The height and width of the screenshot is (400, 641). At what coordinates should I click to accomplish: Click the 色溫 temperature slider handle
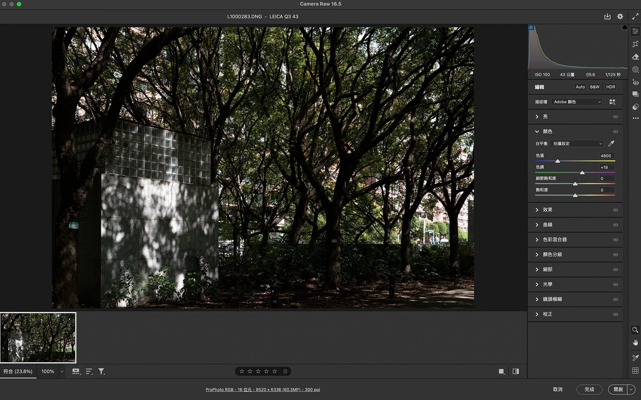(557, 161)
